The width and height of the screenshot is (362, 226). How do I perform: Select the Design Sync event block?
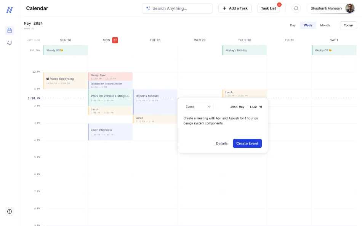tap(111, 76)
